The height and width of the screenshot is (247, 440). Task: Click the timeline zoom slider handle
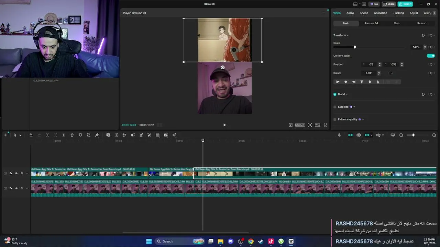click(x=413, y=135)
